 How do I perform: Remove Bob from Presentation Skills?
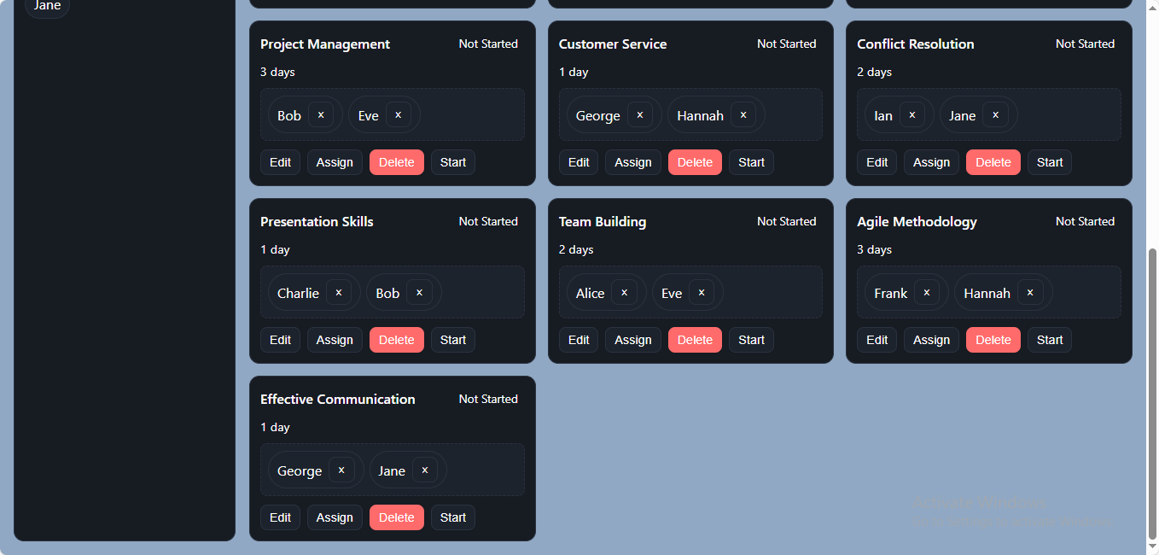point(419,293)
